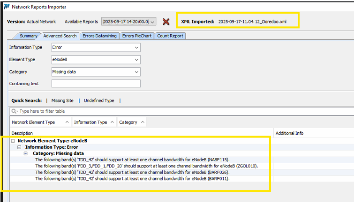354x202 pixels.
Task: Open the Information Type dropdown
Action: coord(136,48)
